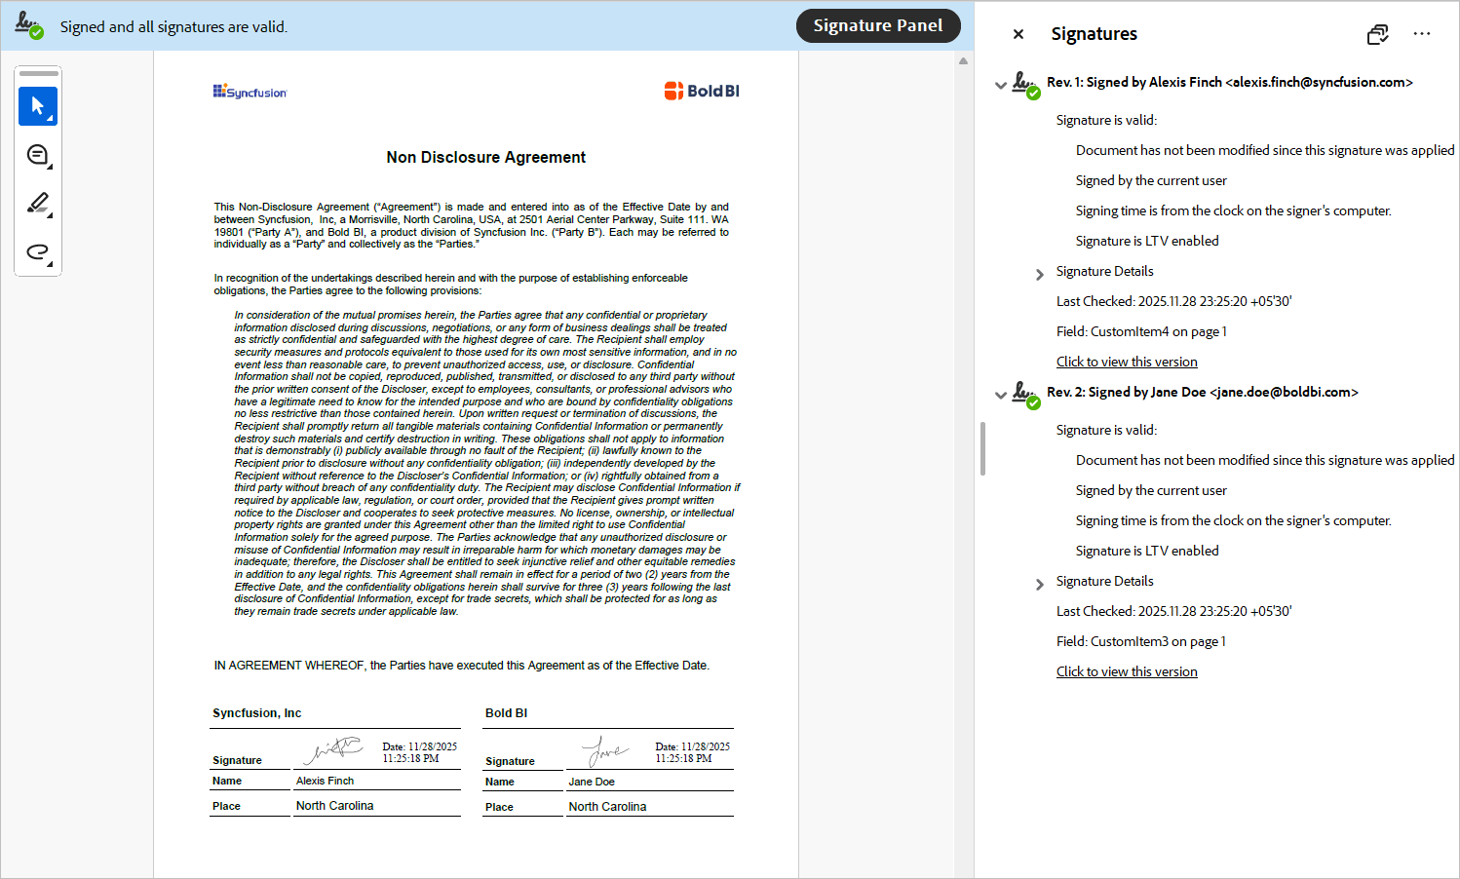Collapse the Rev. 2 Jane Doe entry
Screen dimensions: 1460x879
pyautogui.click(x=1000, y=394)
